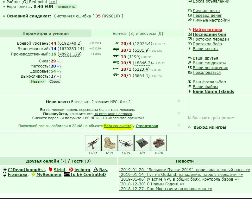Viewport: 252px width, 199px height.
Task: Open the Строптивая player link
Action: click(x=147, y=126)
